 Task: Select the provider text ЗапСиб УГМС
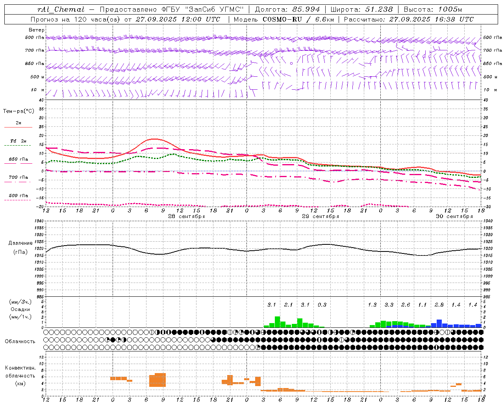(x=214, y=9)
